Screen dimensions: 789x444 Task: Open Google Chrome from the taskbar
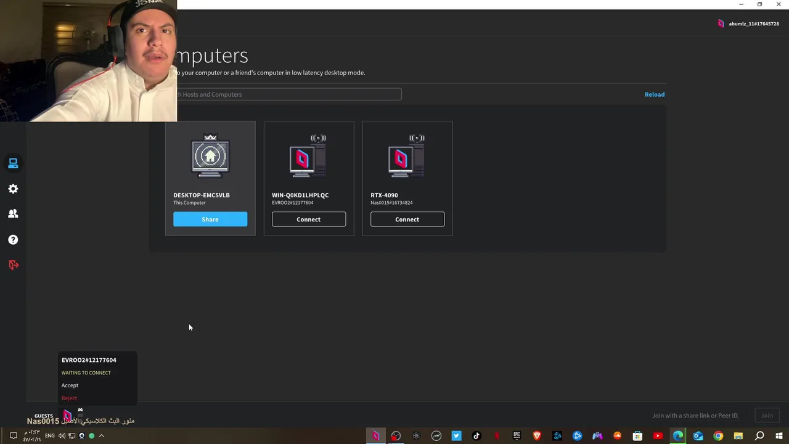tap(718, 436)
